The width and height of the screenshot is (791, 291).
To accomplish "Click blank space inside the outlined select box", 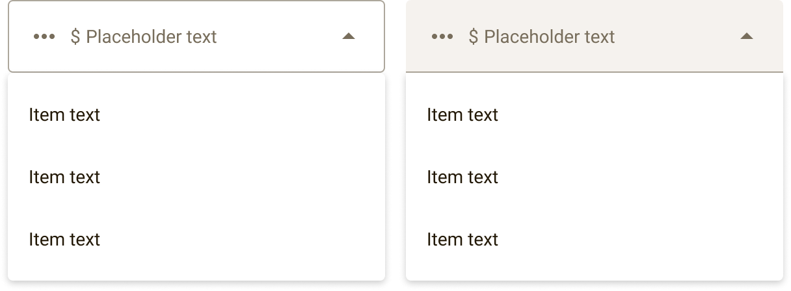I will point(280,37).
